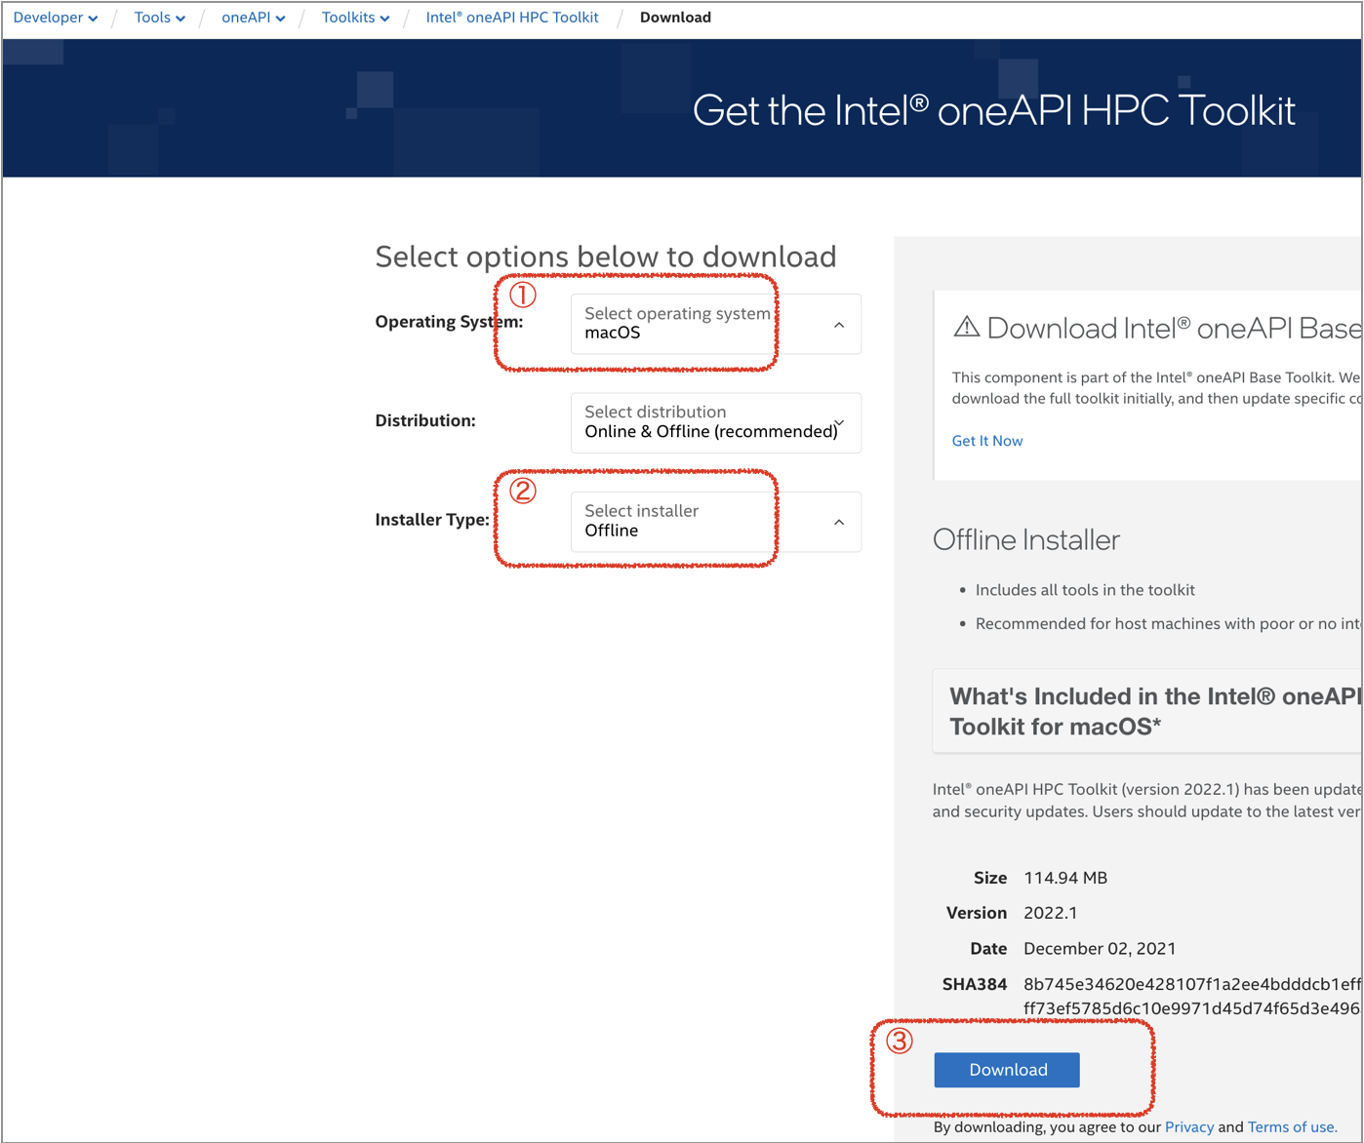Screen dimensions: 1364x1143
Task: Click the SHA384 hash value
Action: point(1192,996)
